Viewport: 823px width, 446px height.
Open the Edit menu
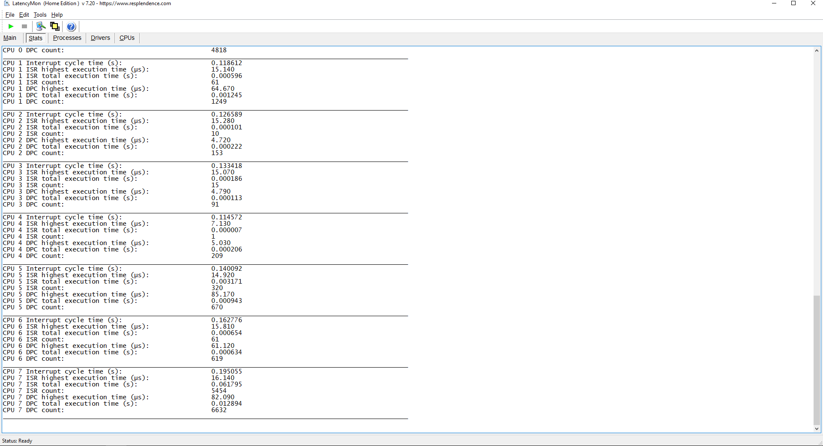24,15
